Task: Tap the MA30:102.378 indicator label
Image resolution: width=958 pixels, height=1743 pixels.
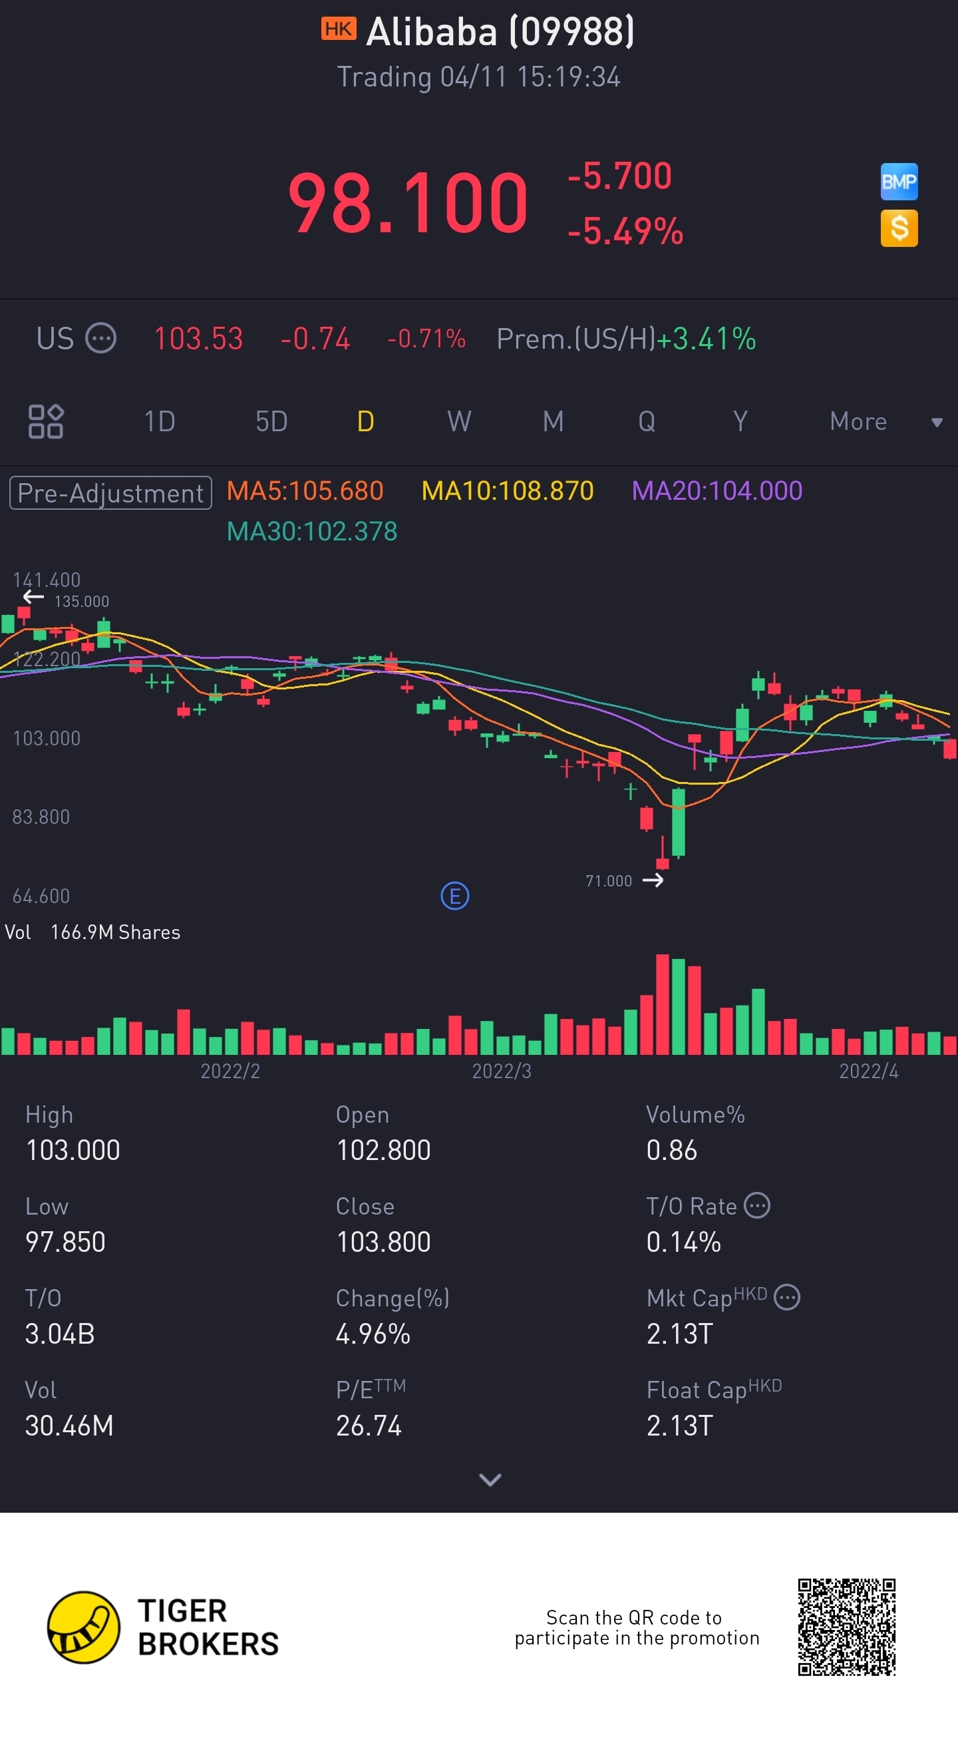Action: point(312,531)
